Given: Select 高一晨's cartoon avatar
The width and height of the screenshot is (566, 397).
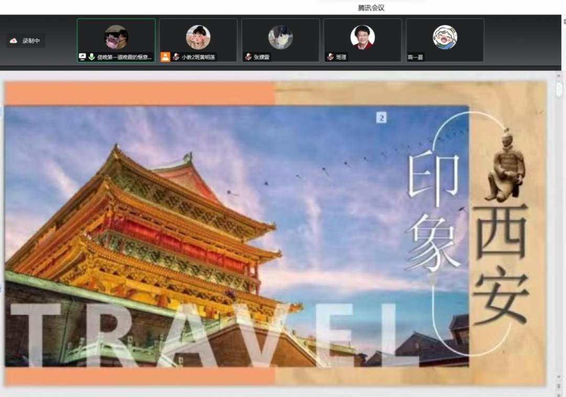Looking at the screenshot, I should coord(444,37).
